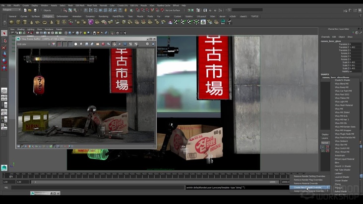Create a polygon cone from the shelf

pos(31,22)
